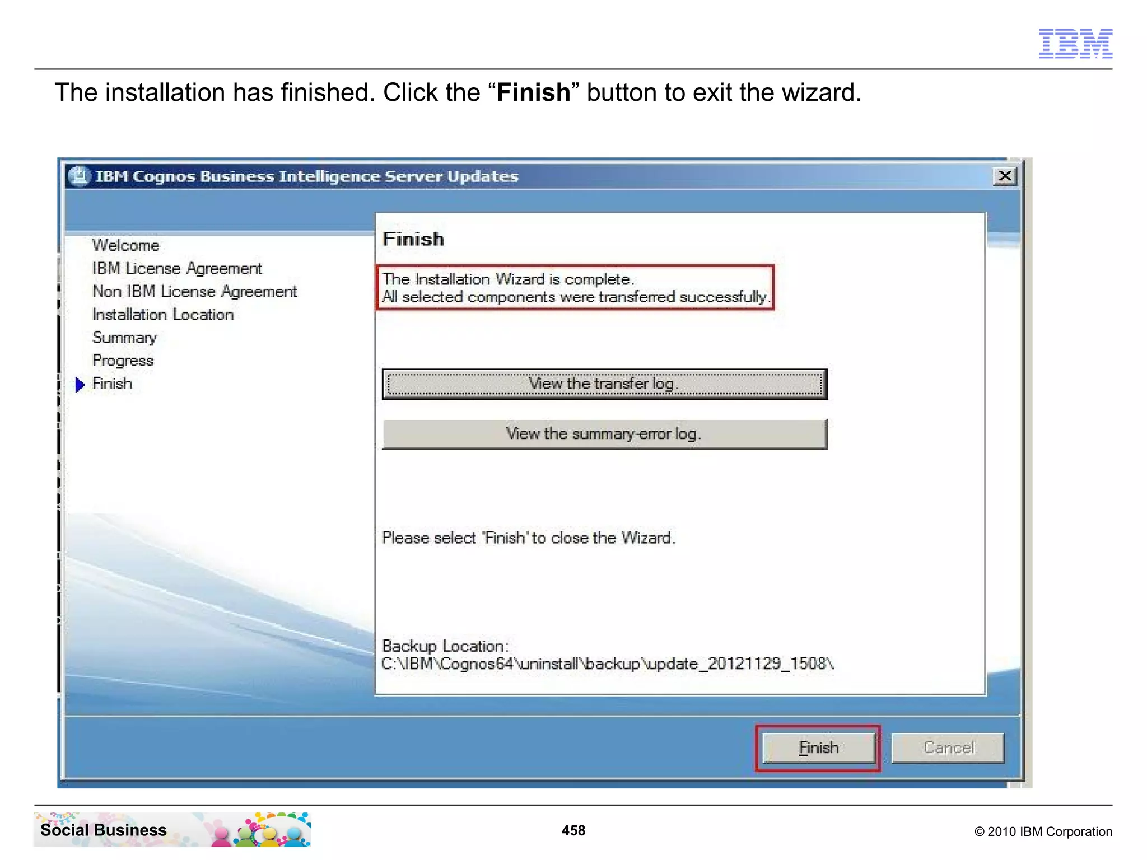
Task: Click the '2010 IBM Corporation' copyright text
Action: (x=1043, y=831)
